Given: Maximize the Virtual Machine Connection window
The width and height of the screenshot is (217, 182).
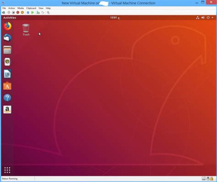Looking at the screenshot, I should (203, 2).
